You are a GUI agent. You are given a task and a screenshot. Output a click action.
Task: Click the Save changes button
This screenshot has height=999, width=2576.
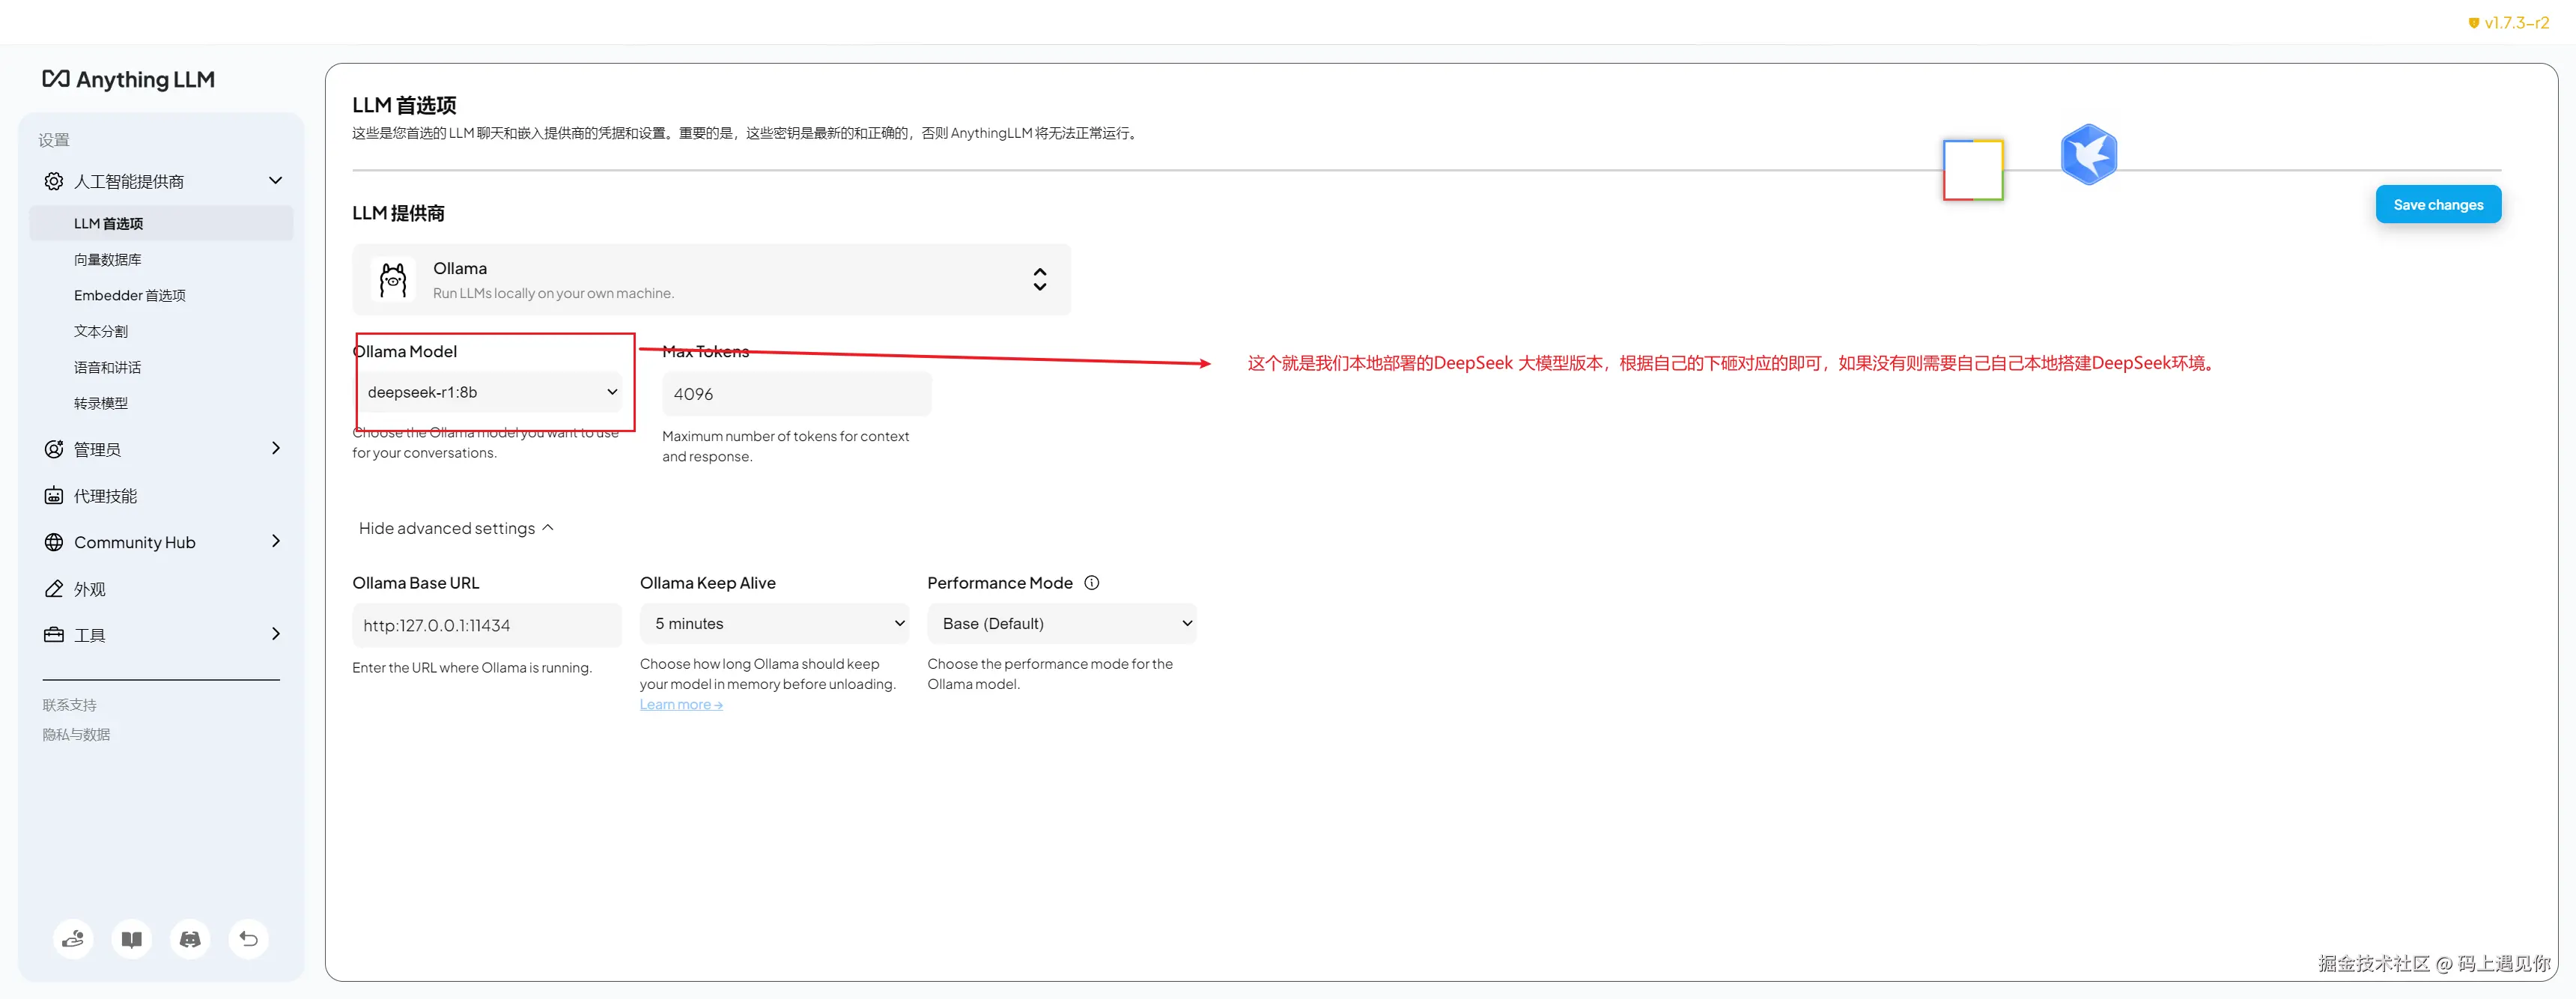(2437, 205)
